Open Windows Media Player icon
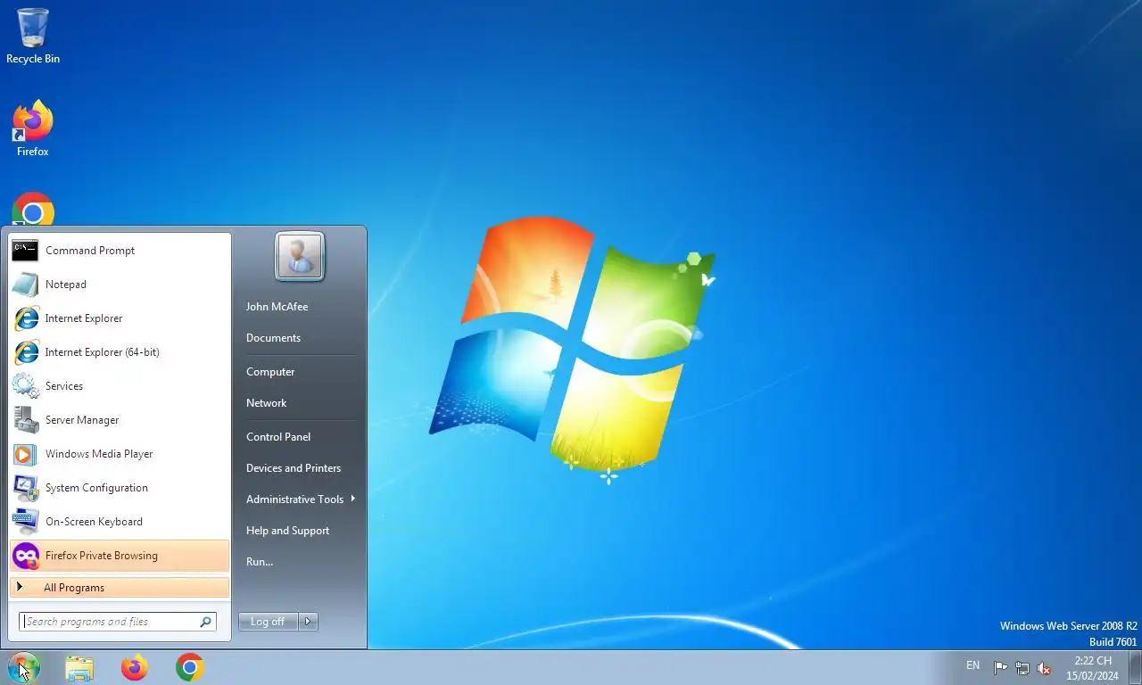The image size is (1142, 685). (25, 454)
